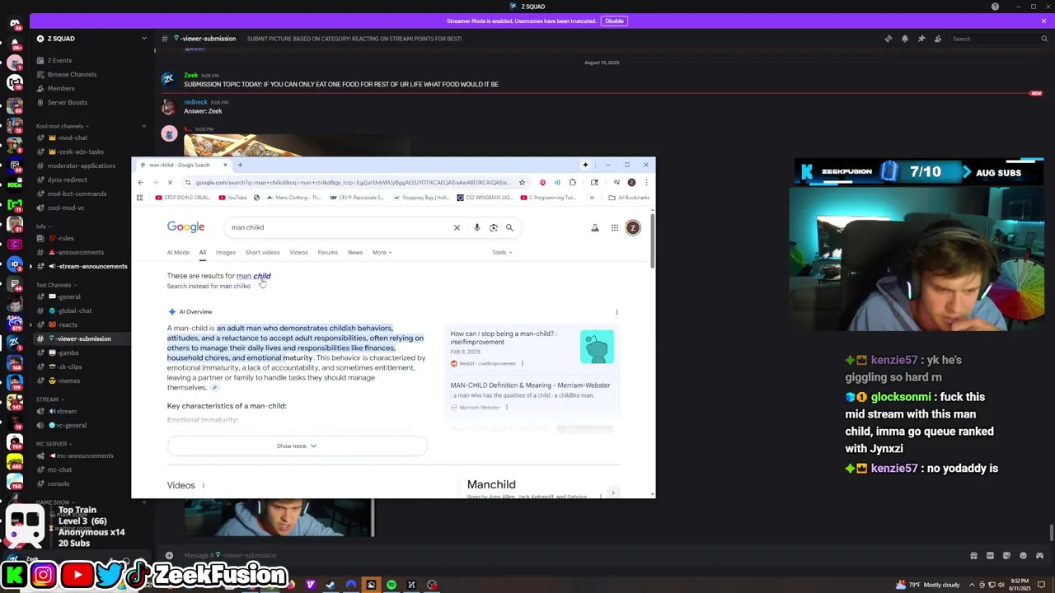The image size is (1055, 593).
Task: Click the Google search magnifier button
Action: click(x=509, y=227)
